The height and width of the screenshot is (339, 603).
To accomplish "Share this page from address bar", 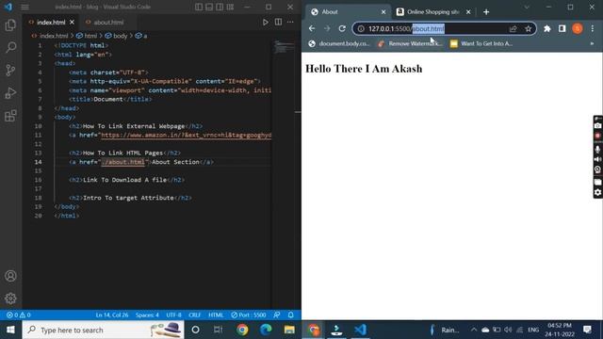I will (x=513, y=29).
